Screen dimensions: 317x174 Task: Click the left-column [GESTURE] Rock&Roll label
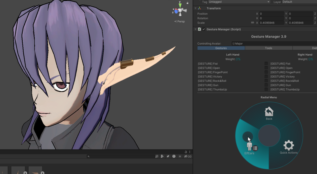212,81
